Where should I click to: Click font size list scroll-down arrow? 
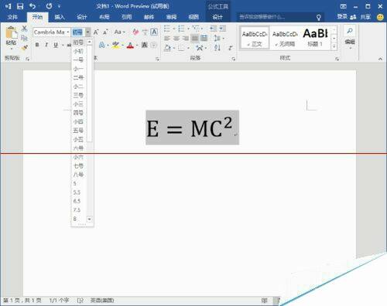click(x=90, y=219)
